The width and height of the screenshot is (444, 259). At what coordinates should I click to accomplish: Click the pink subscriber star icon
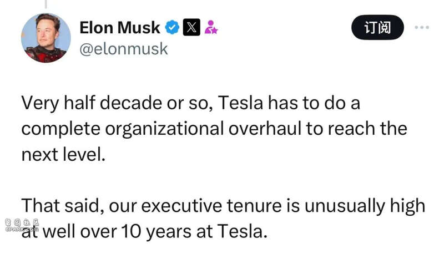(x=211, y=27)
